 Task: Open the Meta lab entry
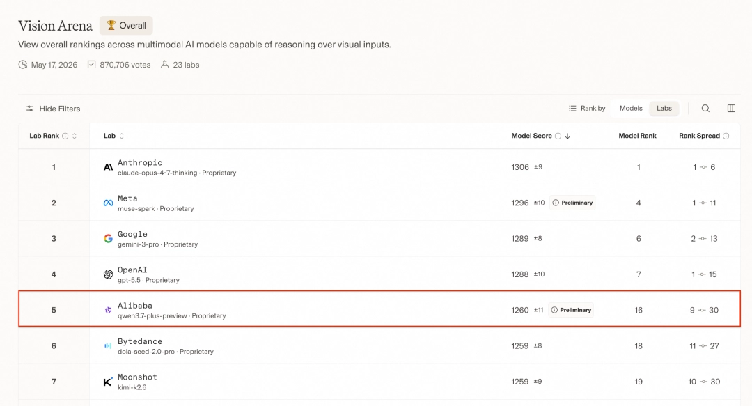127,198
